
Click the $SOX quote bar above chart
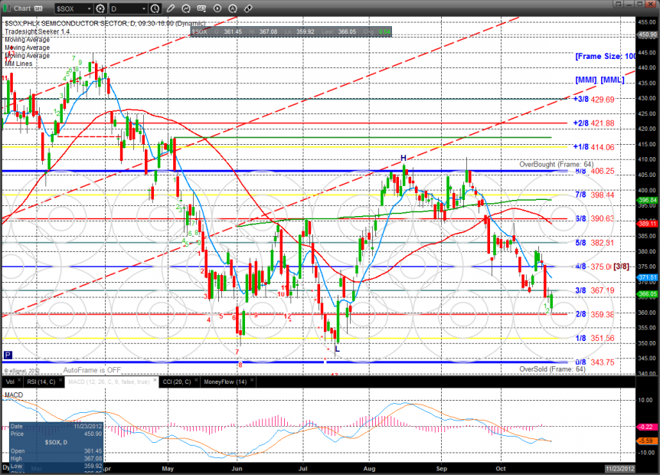click(x=291, y=31)
